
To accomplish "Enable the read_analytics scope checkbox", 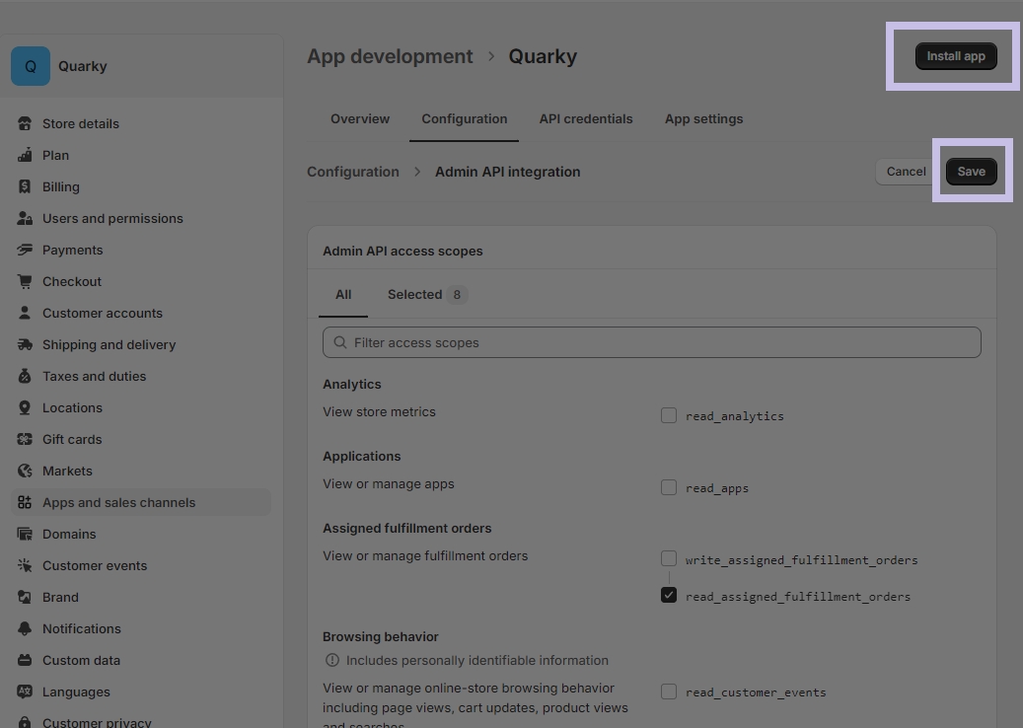I will [669, 415].
